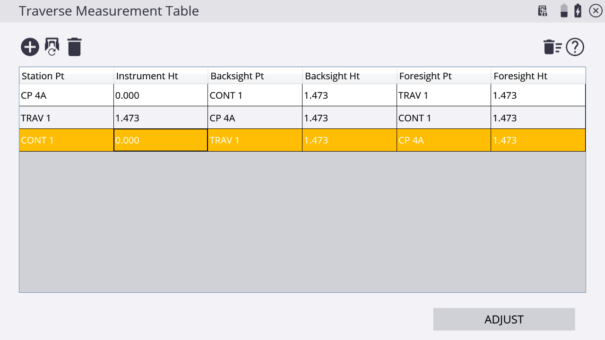605x340 pixels.
Task: Click the Instrument Ht column header
Action: [161, 76]
